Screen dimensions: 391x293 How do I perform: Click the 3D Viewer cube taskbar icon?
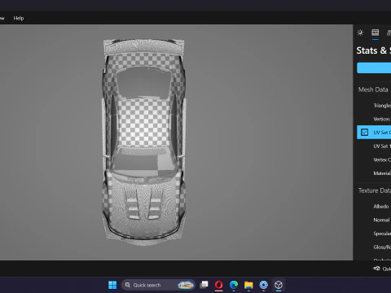point(279,285)
